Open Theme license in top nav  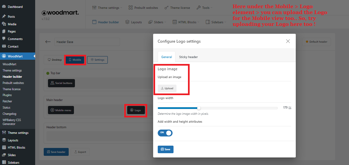pyautogui.click(x=177, y=8)
